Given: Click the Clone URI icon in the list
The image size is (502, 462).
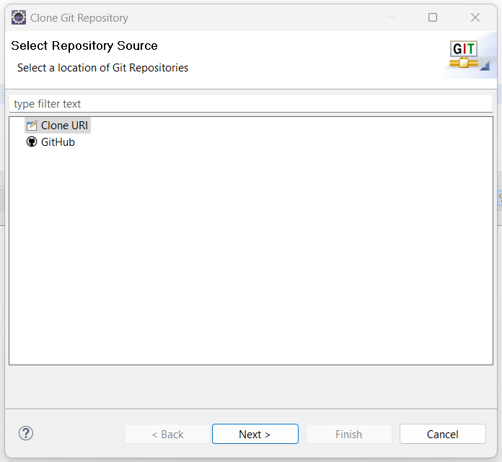Looking at the screenshot, I should point(31,126).
